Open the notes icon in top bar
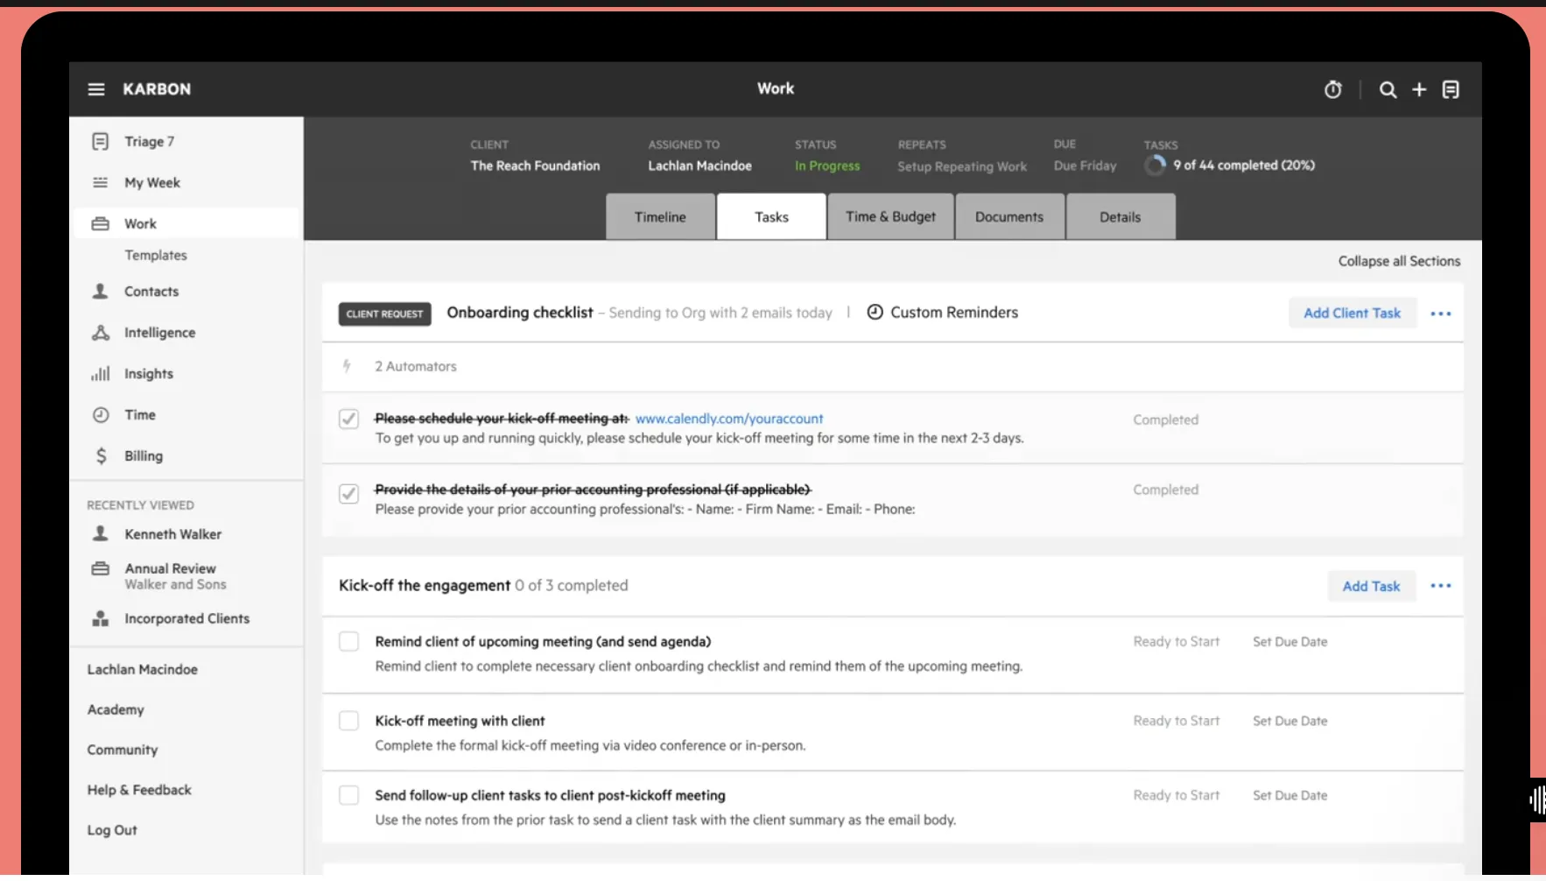1546x881 pixels. coord(1451,89)
